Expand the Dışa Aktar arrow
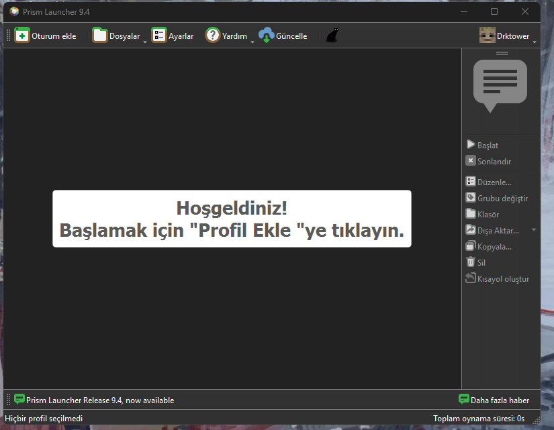The image size is (554, 430). (x=534, y=230)
